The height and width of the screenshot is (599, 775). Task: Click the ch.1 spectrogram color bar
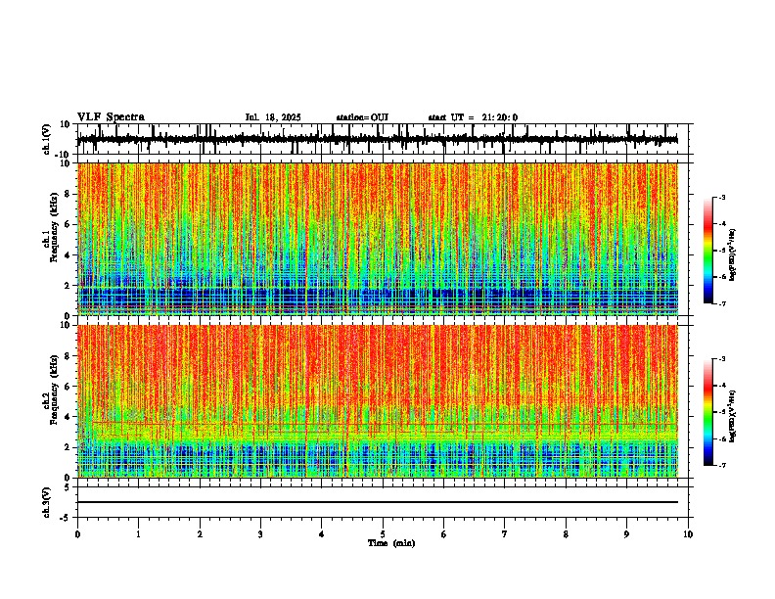(707, 251)
